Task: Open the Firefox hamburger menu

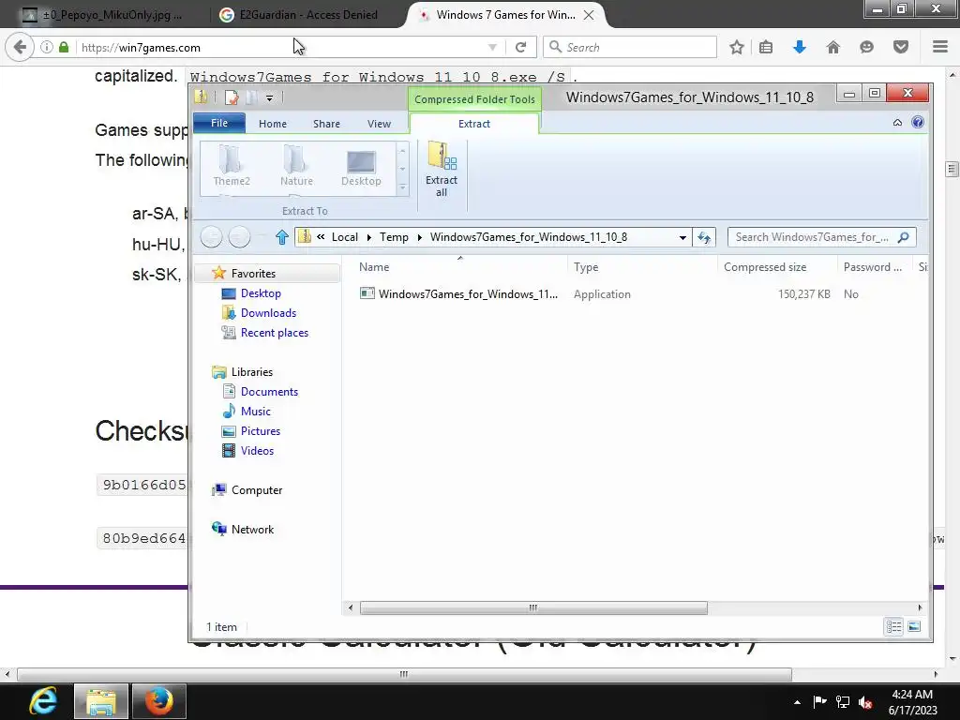Action: [940, 47]
